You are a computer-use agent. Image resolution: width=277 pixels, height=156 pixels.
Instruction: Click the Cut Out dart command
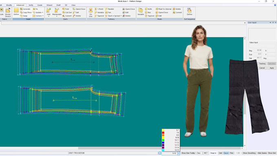pyautogui.click(x=67, y=13)
